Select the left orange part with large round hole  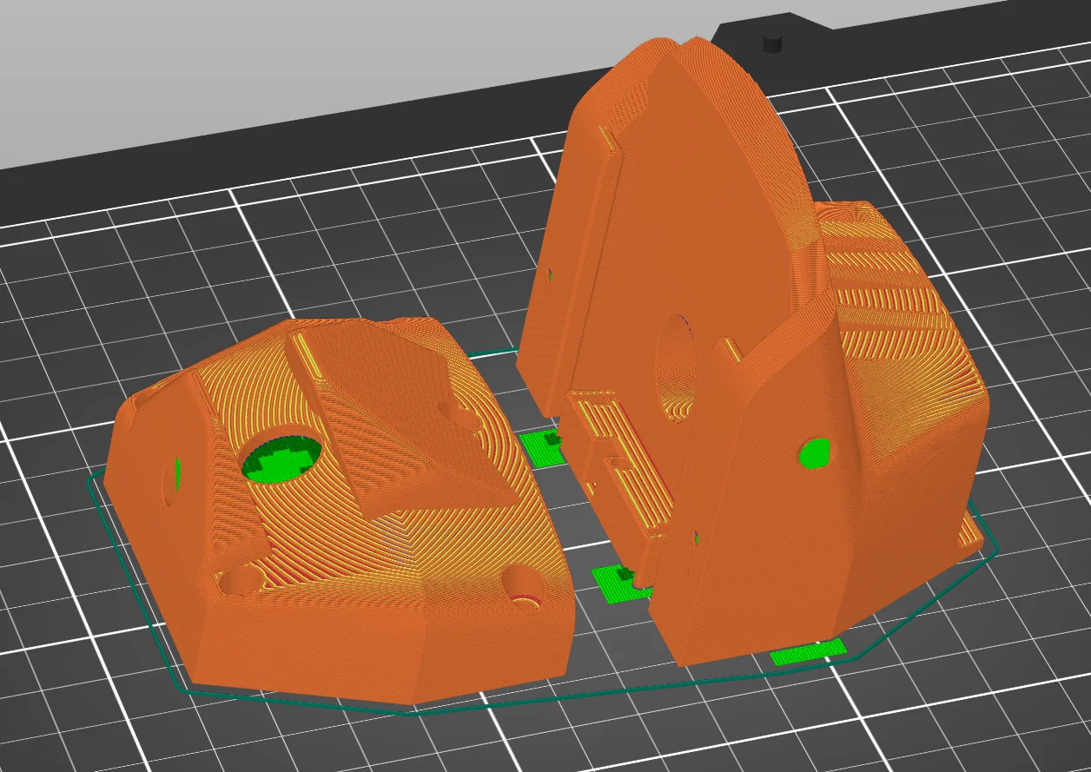tap(339, 512)
